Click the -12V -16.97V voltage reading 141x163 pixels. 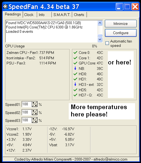tap(62, 129)
